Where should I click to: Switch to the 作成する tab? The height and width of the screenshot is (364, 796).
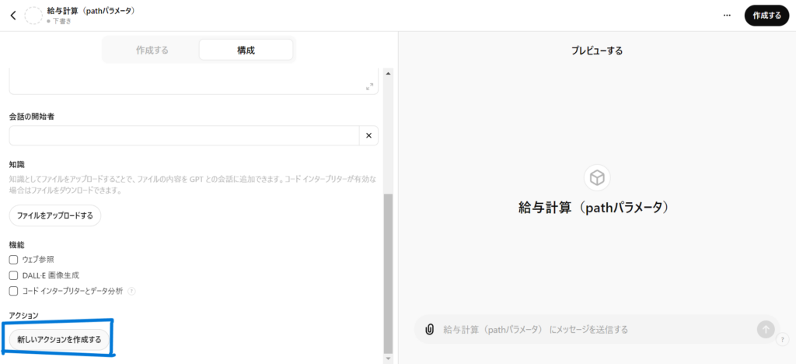[152, 50]
